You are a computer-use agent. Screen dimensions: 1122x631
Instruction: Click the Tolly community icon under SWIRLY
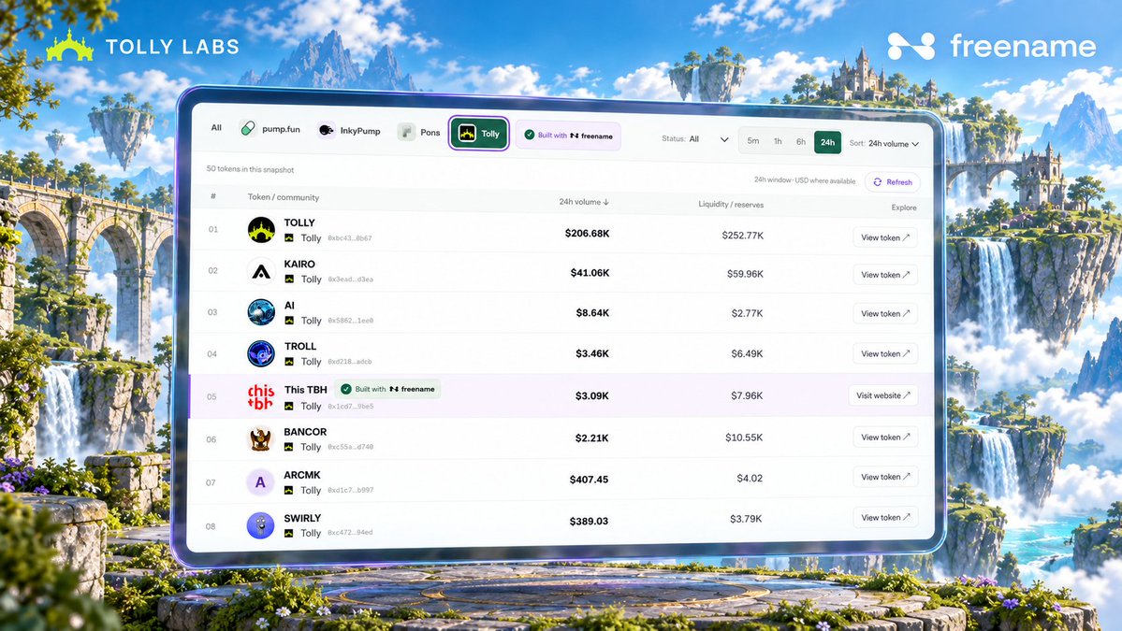click(288, 533)
